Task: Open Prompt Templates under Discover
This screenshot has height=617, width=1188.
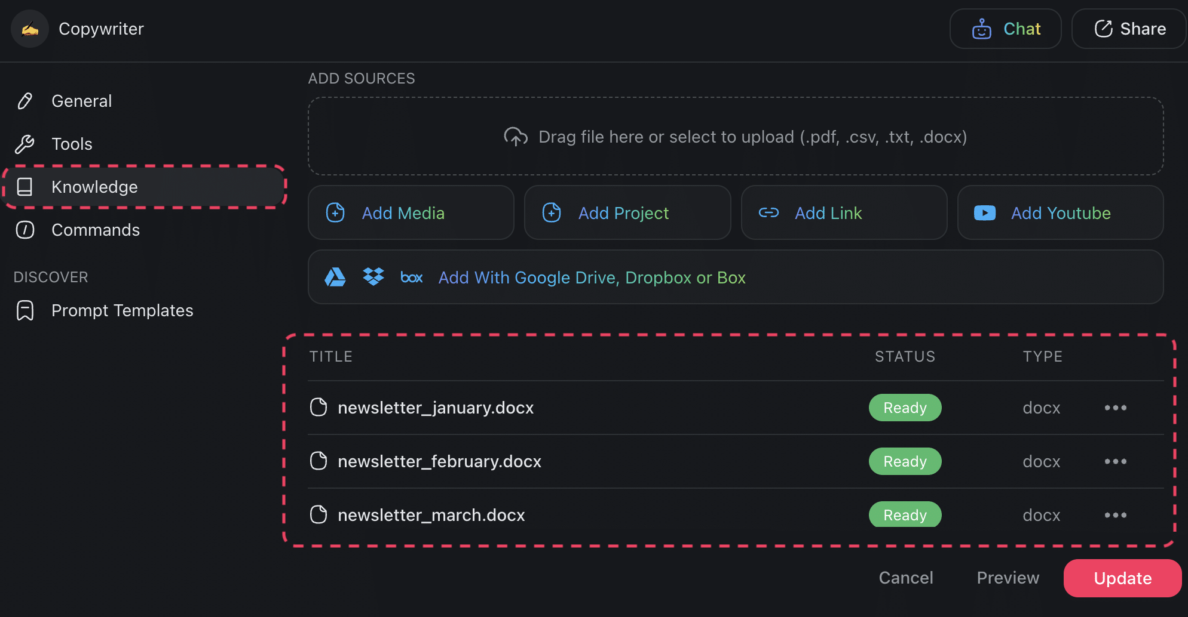Action: click(x=122, y=310)
